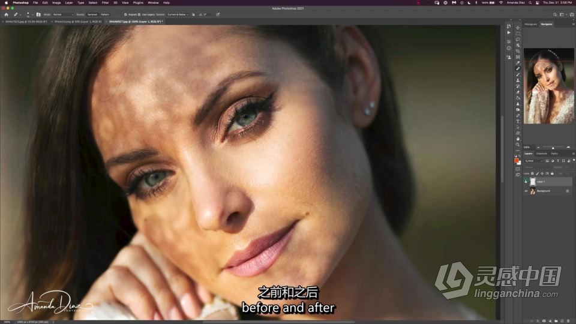576x324 pixels.
Task: Open the blending Mode dropdown in options bar
Action: [x=63, y=14]
